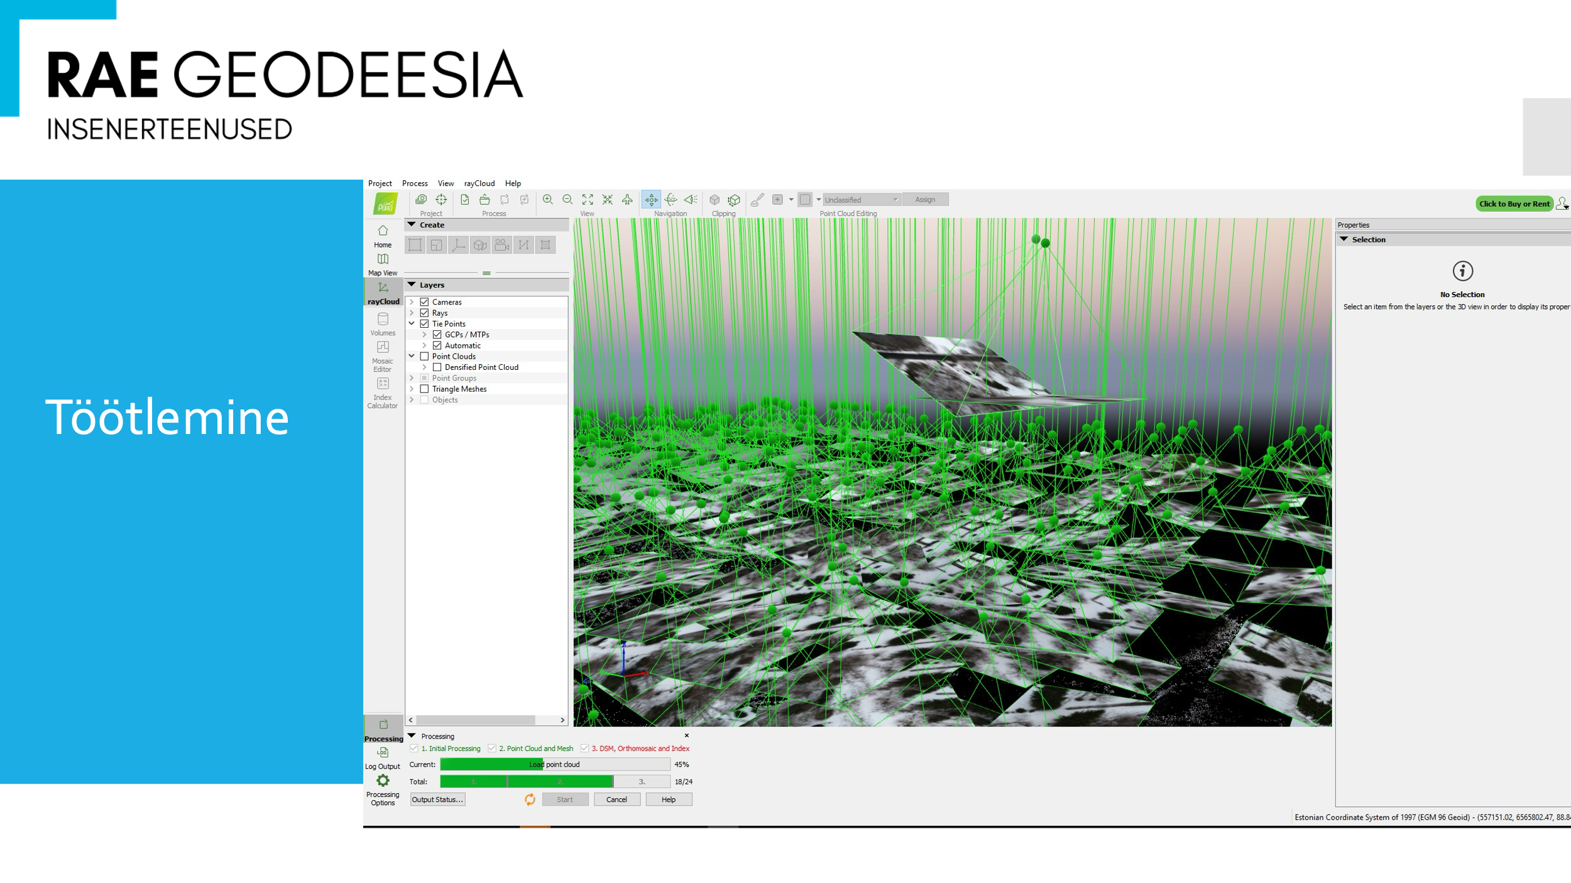
Task: Click the zoom in magnifier icon
Action: 547,199
